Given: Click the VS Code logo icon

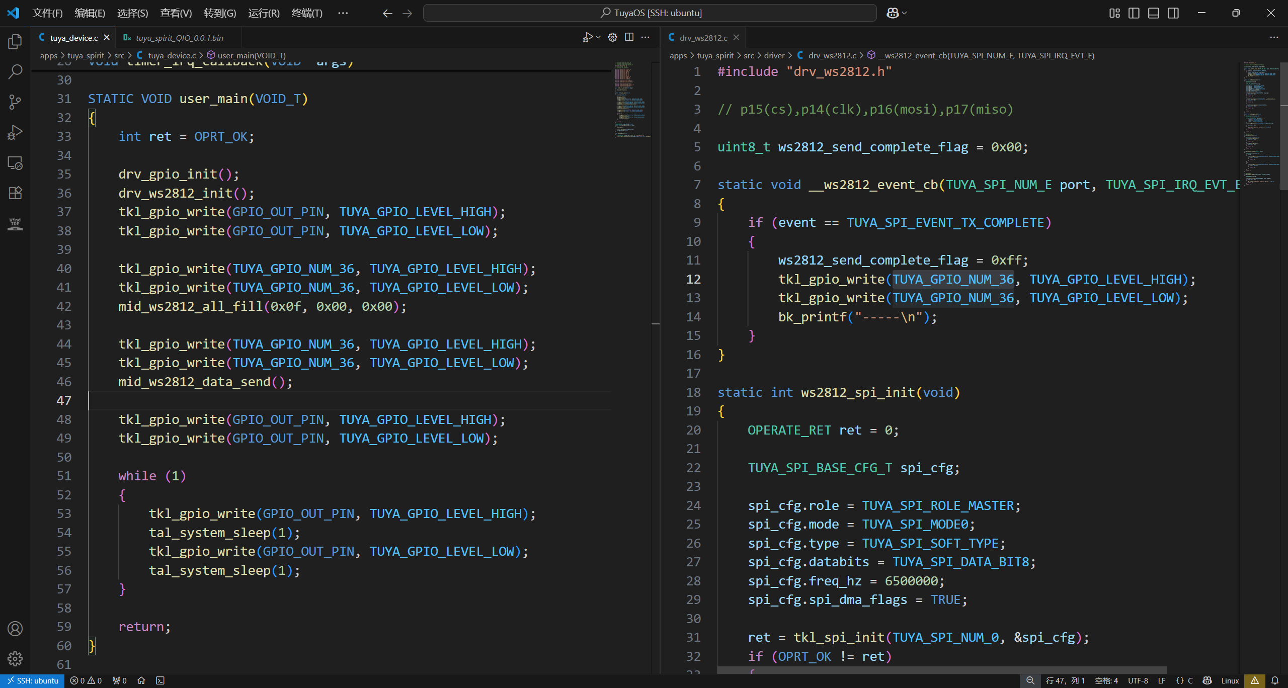Looking at the screenshot, I should (x=14, y=13).
